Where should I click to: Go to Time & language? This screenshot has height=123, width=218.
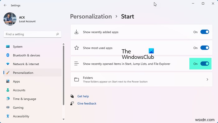(x=32, y=99)
